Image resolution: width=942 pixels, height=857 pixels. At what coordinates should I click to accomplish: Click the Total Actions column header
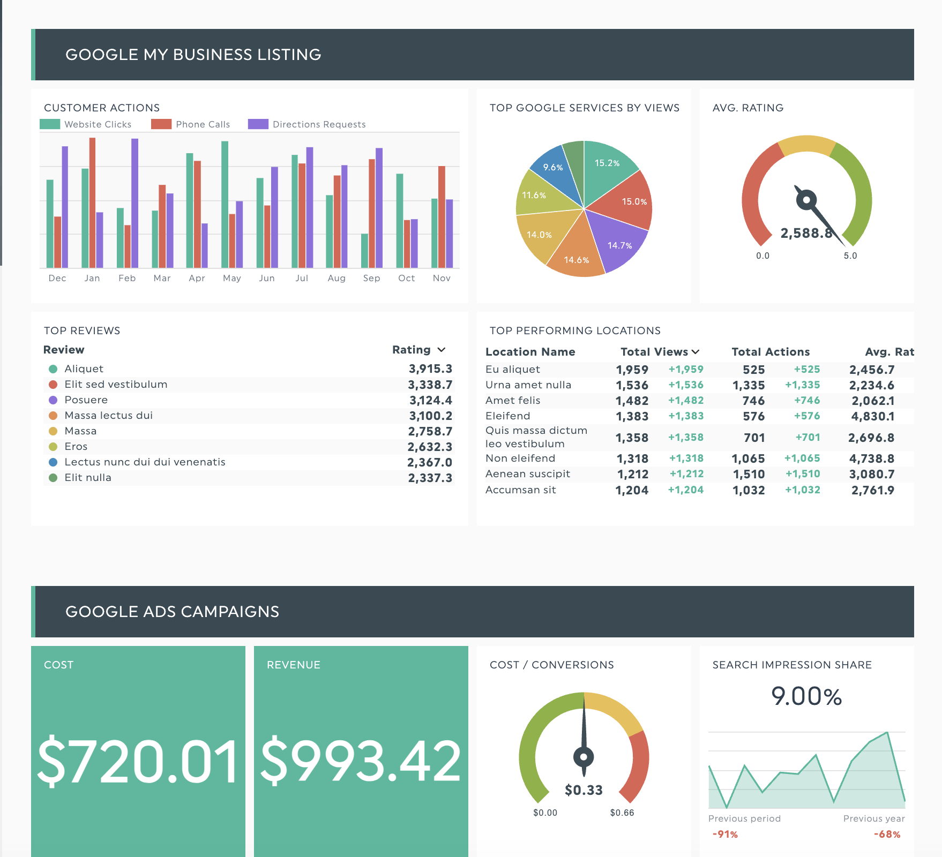coord(770,352)
